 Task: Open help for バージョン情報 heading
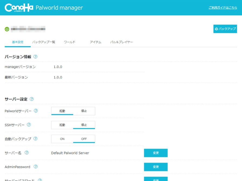point(35,57)
